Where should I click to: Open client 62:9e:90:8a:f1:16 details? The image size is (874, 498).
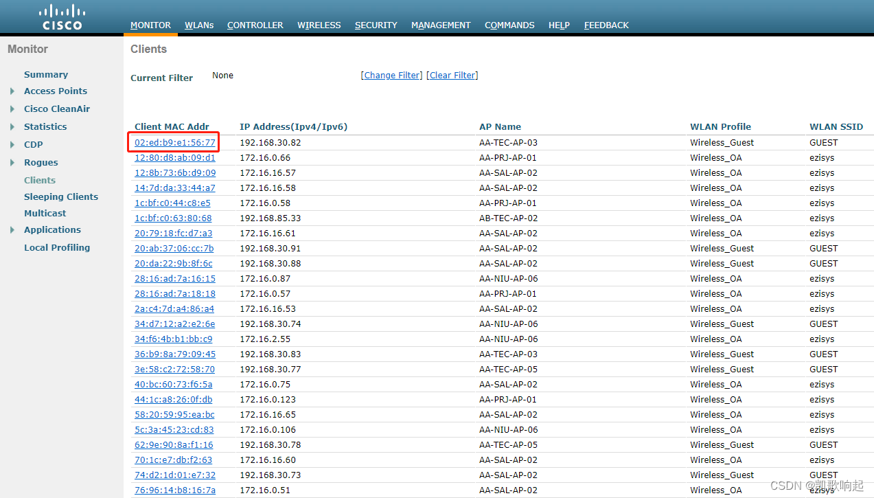[x=174, y=445]
